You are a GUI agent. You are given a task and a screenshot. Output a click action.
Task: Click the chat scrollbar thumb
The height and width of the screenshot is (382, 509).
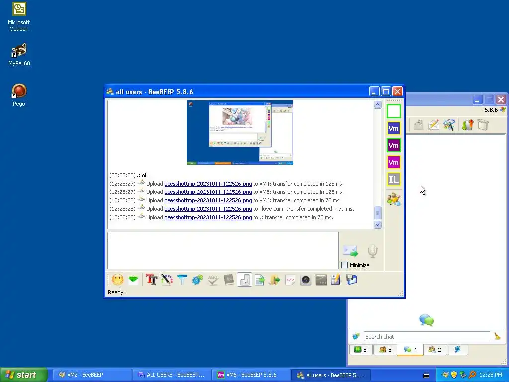(x=377, y=213)
